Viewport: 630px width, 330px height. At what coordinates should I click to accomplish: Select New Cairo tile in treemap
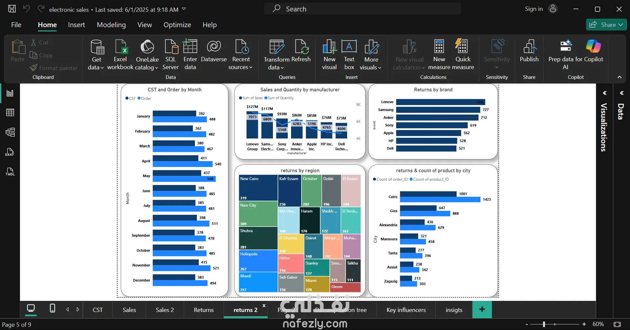[x=258, y=188]
